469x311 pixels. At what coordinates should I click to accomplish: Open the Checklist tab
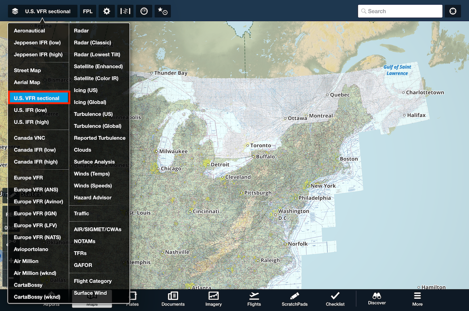(335, 299)
